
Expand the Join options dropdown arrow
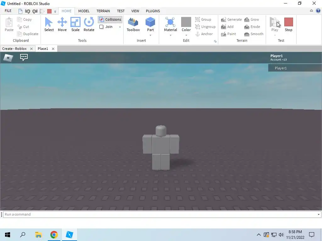tap(120, 27)
